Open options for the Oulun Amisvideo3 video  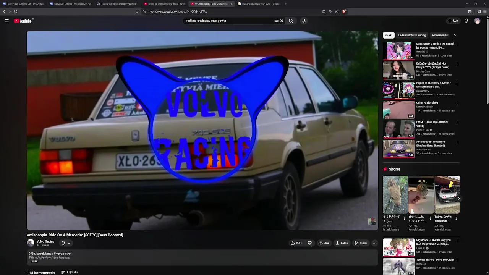click(458, 103)
